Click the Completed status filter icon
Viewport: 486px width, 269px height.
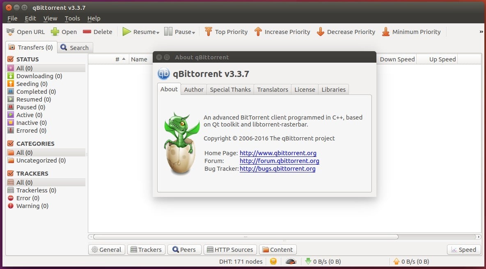(11, 91)
